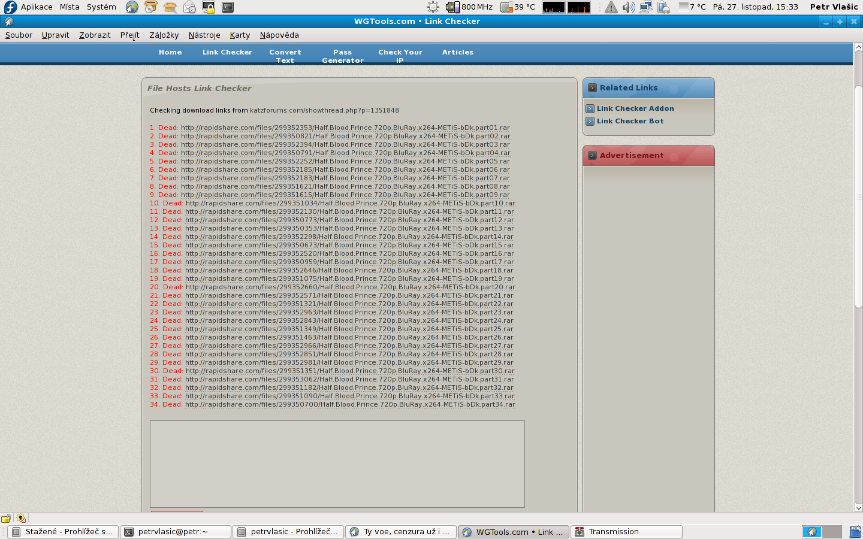The height and width of the screenshot is (539, 863).
Task: Open the first system monitor graph
Action: pyautogui.click(x=553, y=7)
